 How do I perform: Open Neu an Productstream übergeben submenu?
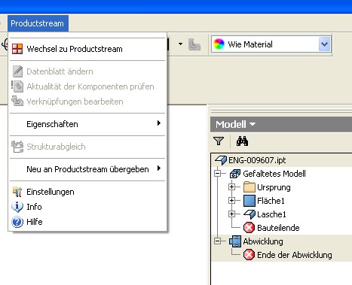tap(87, 169)
